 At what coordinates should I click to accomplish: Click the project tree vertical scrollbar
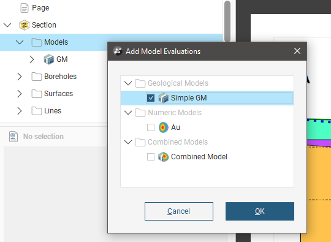point(227,21)
